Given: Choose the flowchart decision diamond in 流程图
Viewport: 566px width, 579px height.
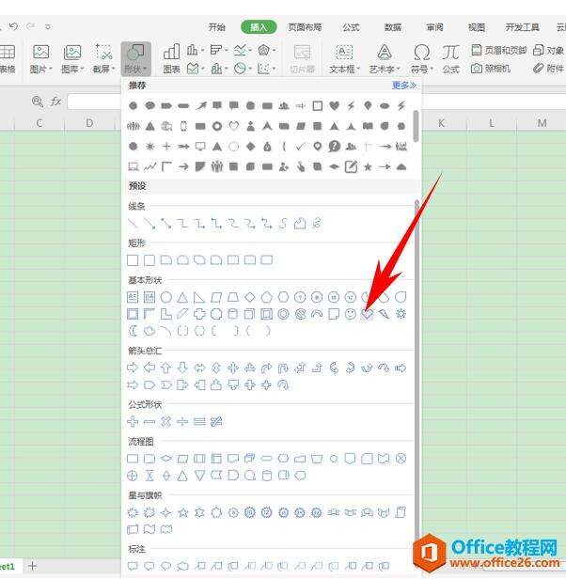Looking at the screenshot, I should (165, 459).
